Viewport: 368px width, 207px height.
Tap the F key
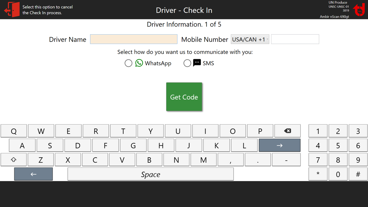(105, 145)
